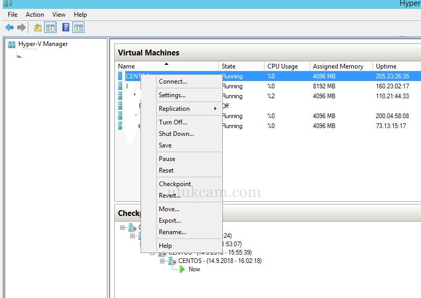The height and width of the screenshot is (298, 421).
Task: Click the 8192 MB assigned memory cell
Action: 324,86
